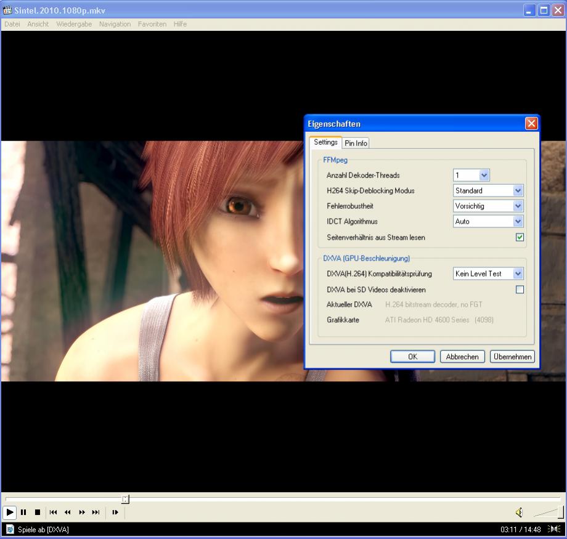This screenshot has width=567, height=539.
Task: Uncheck Seitenverhältnis aus Stream lesen
Action: pyautogui.click(x=520, y=237)
